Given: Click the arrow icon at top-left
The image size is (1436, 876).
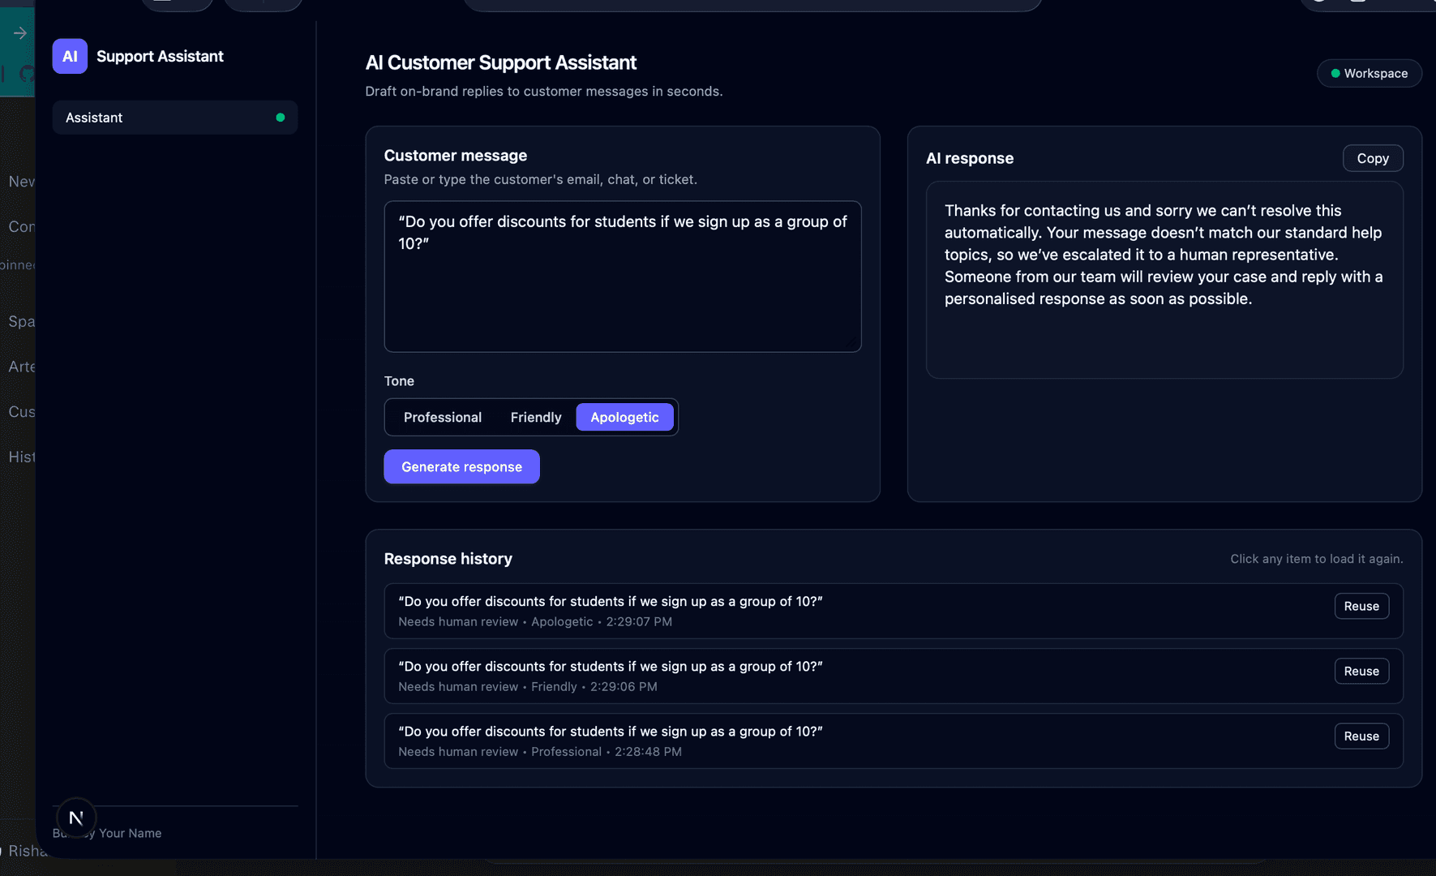Looking at the screenshot, I should pos(20,33).
